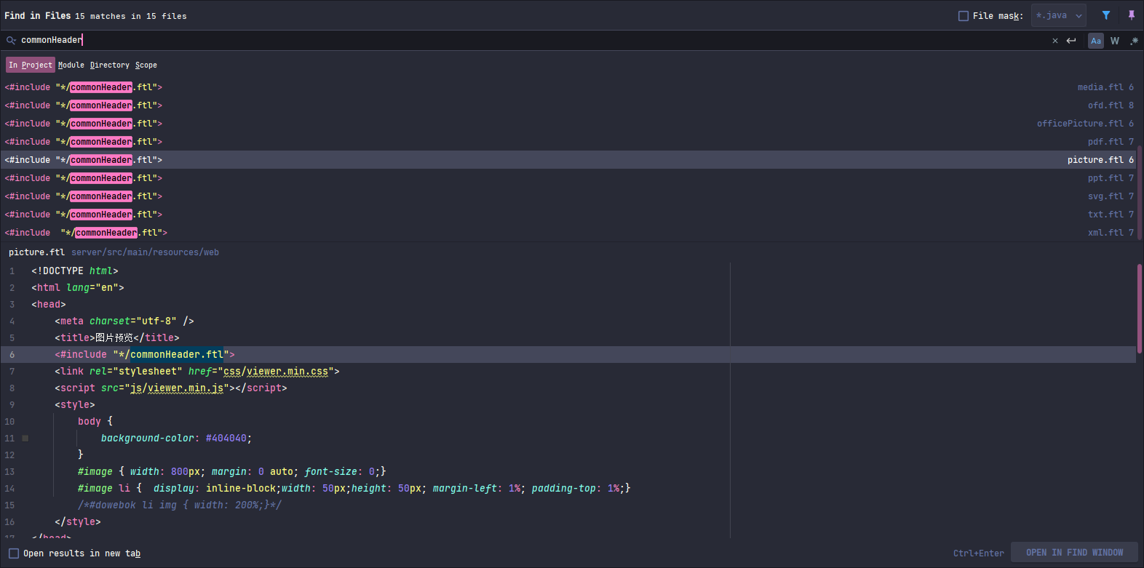Click the new line icon in search field

(1071, 41)
